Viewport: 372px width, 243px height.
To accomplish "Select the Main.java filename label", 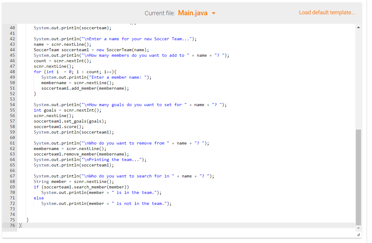I will (x=193, y=13).
